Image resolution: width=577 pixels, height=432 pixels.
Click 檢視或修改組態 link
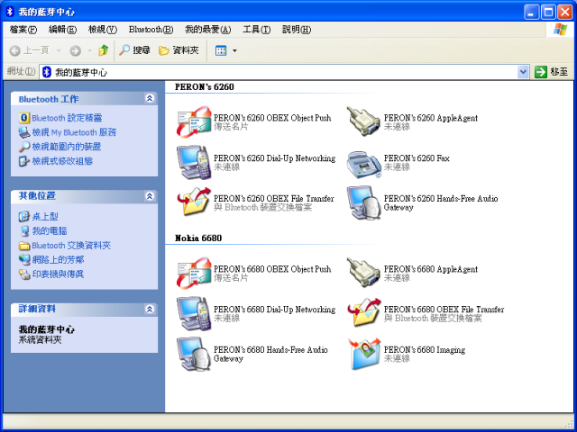62,161
